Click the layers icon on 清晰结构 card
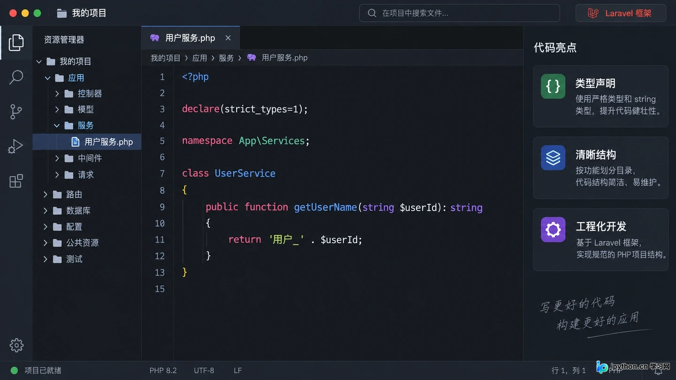Viewport: 676px width, 380px height. tap(553, 158)
